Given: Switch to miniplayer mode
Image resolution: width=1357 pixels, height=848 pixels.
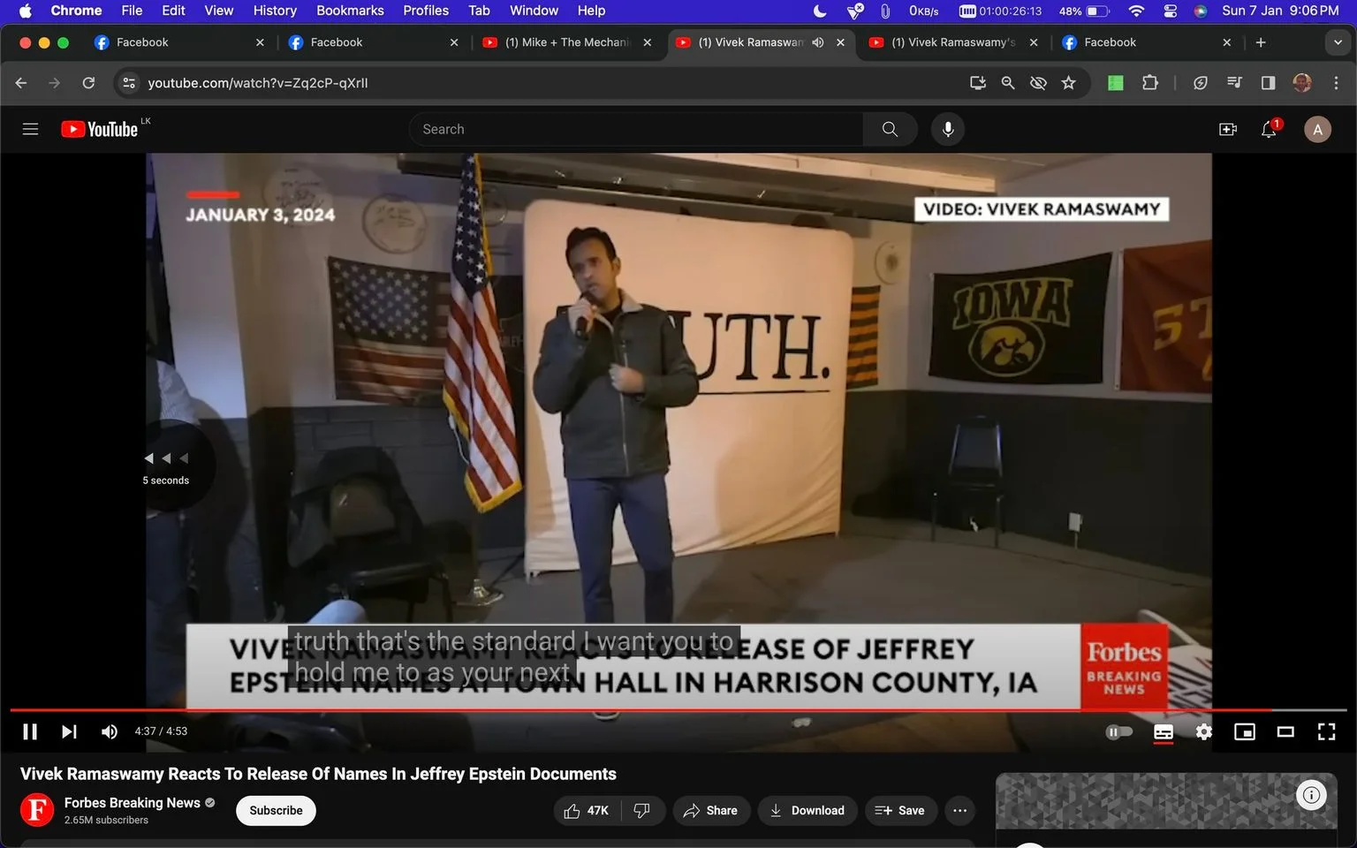Looking at the screenshot, I should pos(1245,731).
